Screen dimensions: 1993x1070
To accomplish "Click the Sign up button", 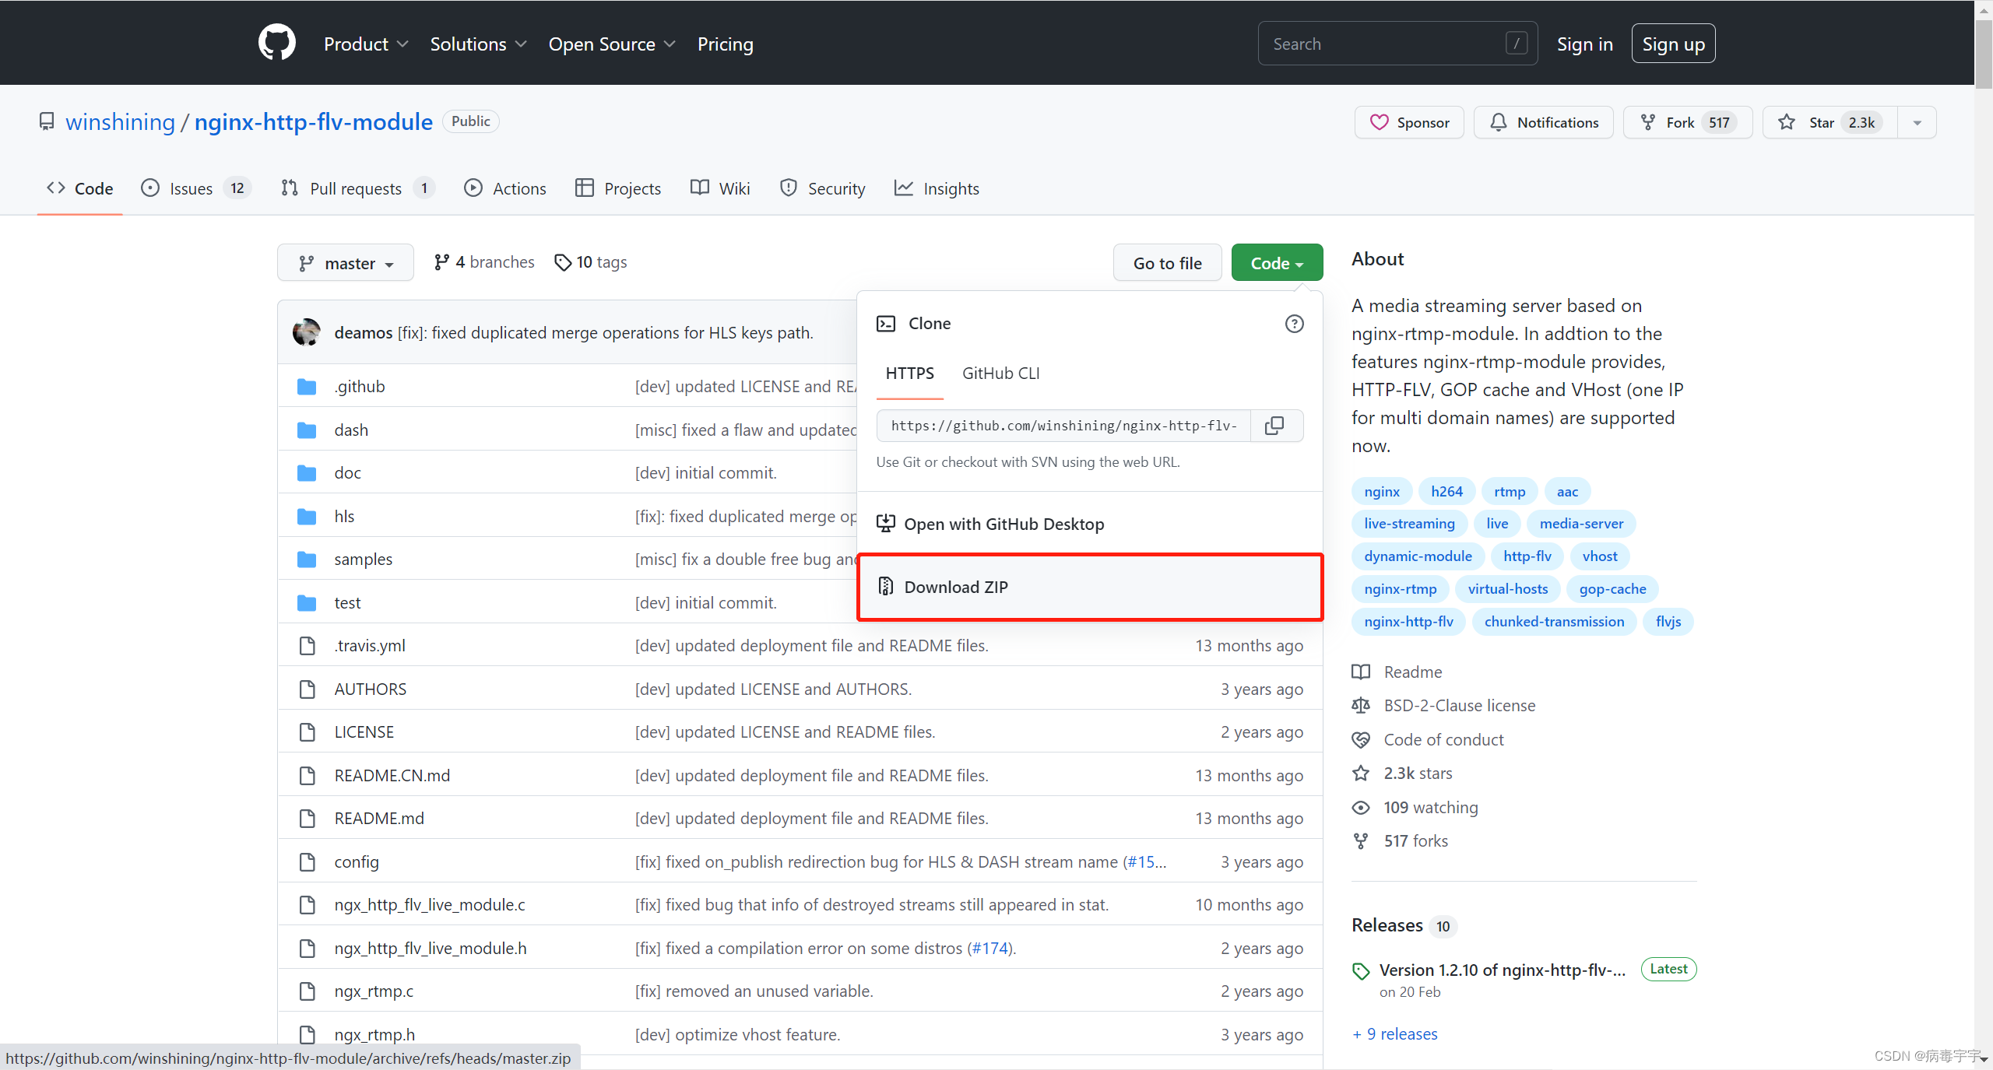I will [x=1673, y=44].
